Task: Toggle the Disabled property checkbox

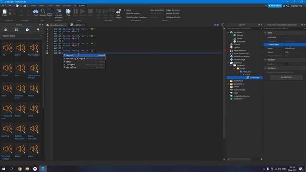Action: tap(286, 64)
